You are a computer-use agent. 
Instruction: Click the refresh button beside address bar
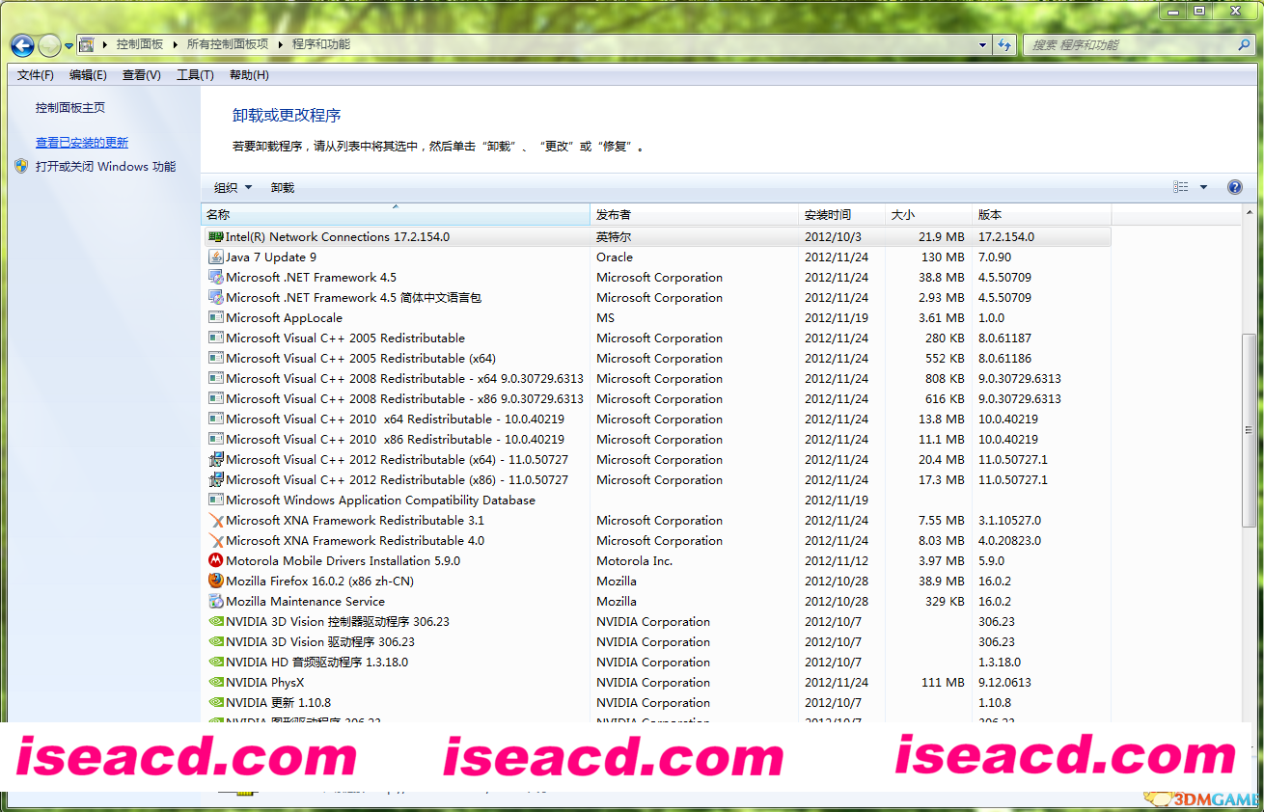click(1005, 44)
